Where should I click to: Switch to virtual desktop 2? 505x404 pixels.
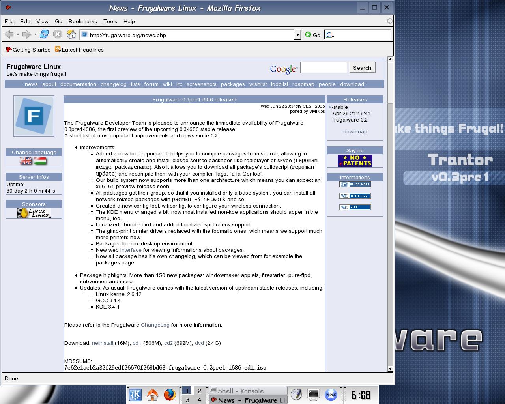pos(199,391)
